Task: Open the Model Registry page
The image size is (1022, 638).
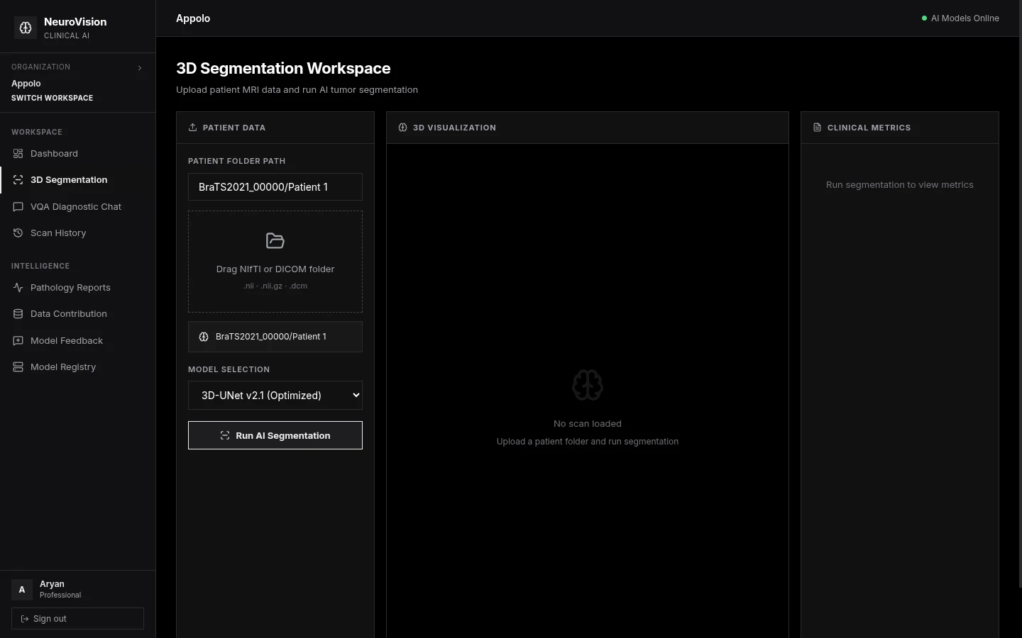Action: click(x=78, y=367)
